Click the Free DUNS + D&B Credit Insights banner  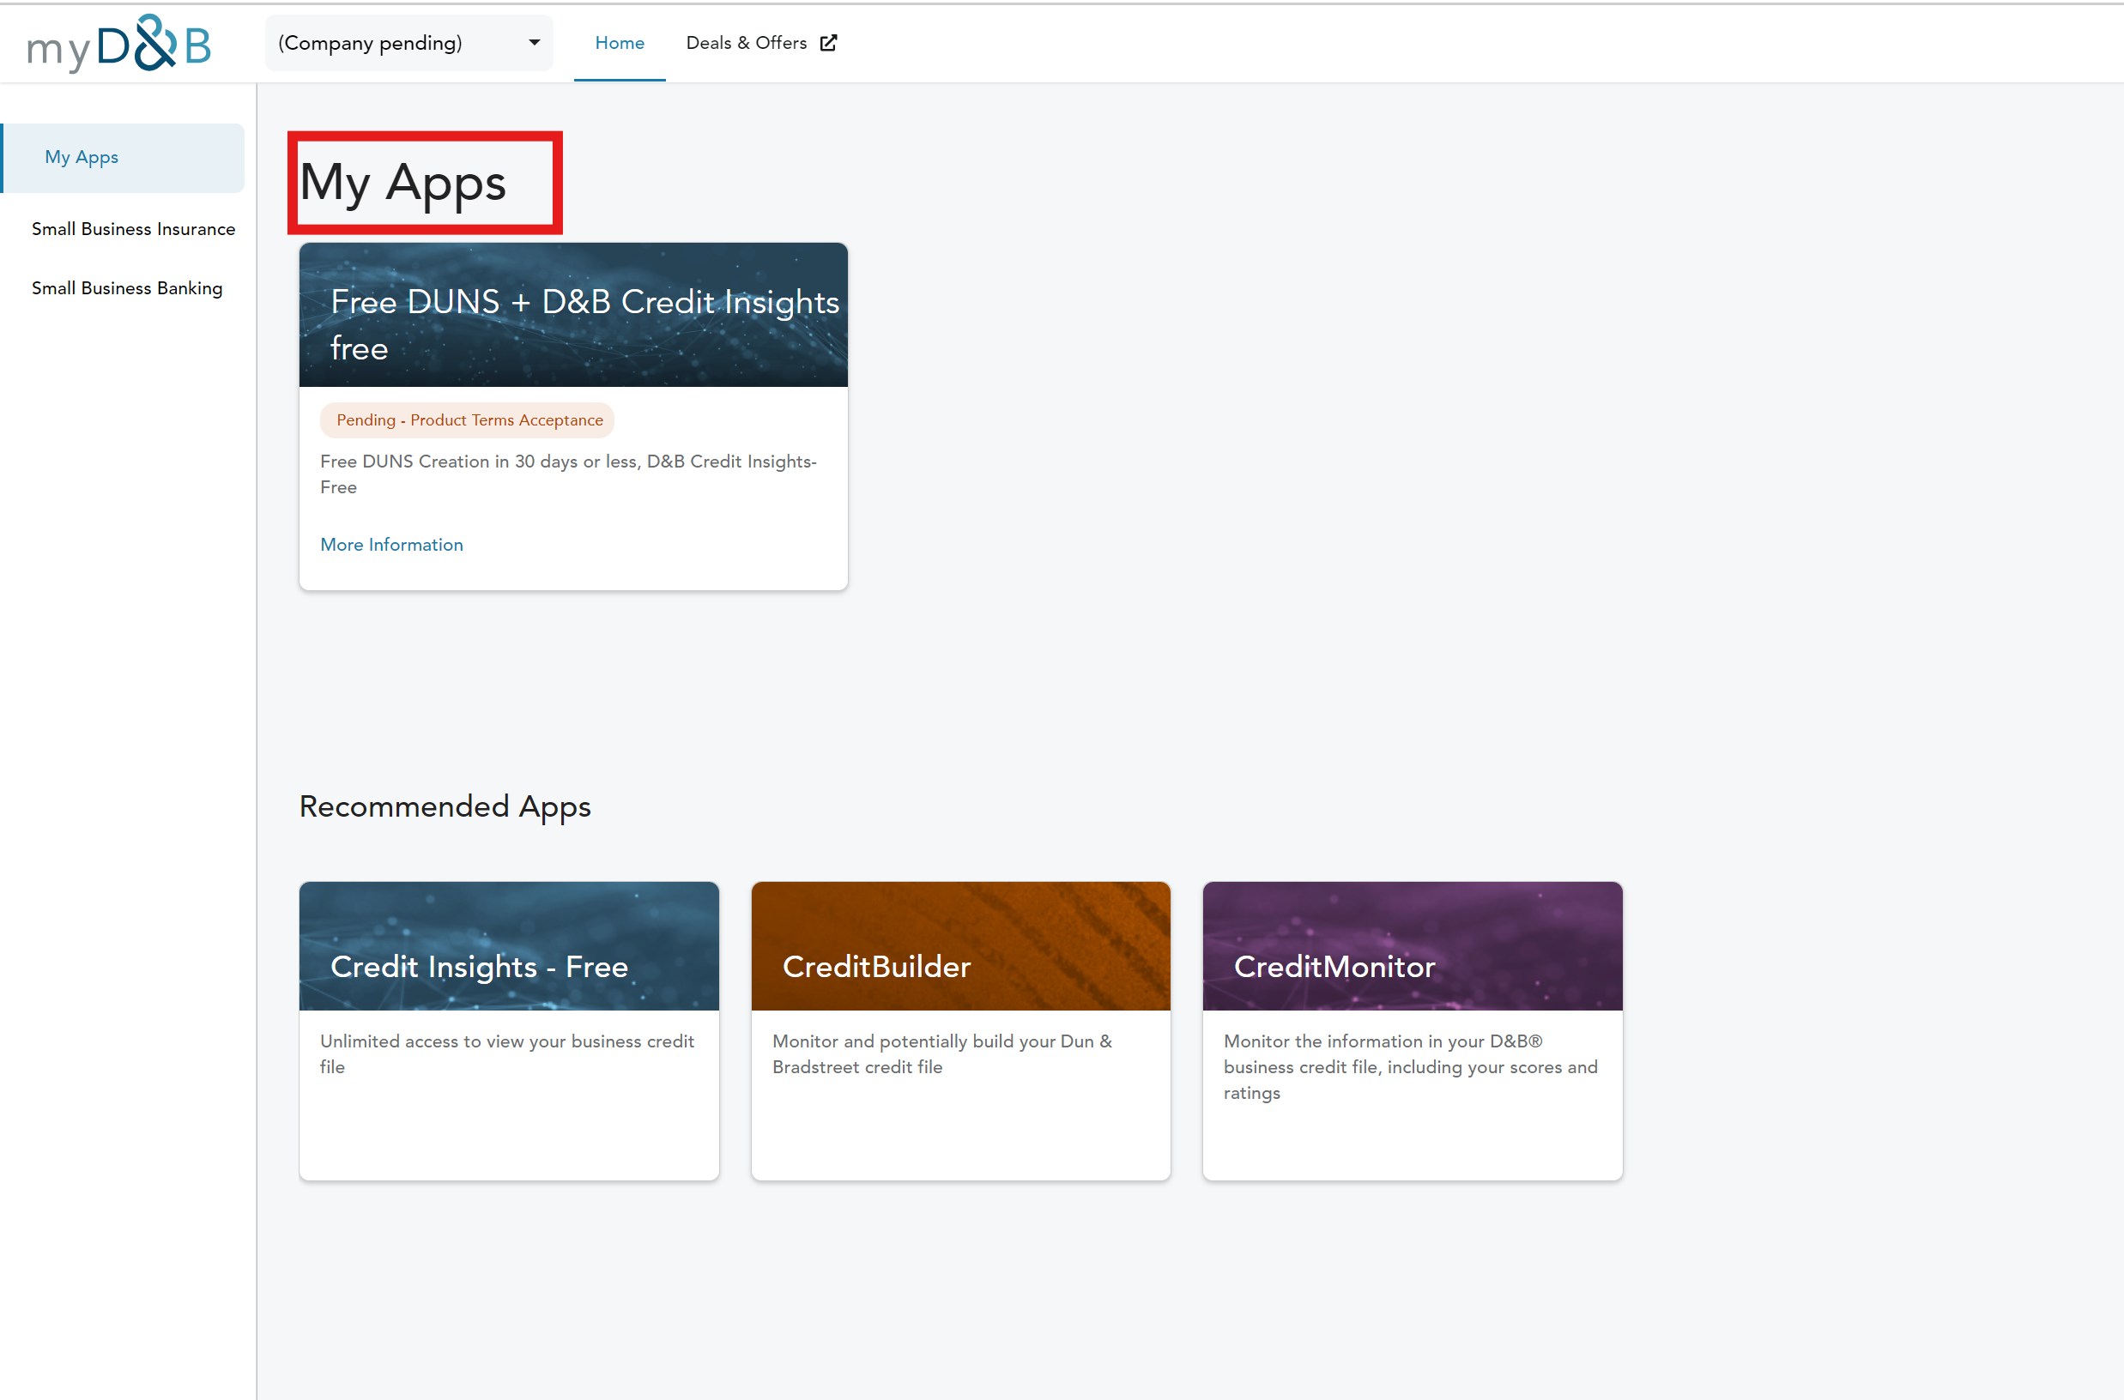click(x=572, y=315)
